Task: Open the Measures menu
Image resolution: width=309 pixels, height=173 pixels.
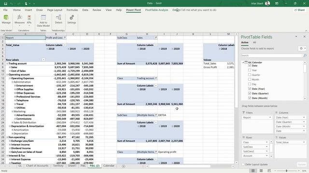Action: [x=19, y=20]
